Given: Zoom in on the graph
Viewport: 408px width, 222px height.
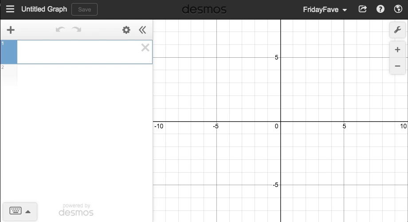Looking at the screenshot, I should tap(397, 50).
